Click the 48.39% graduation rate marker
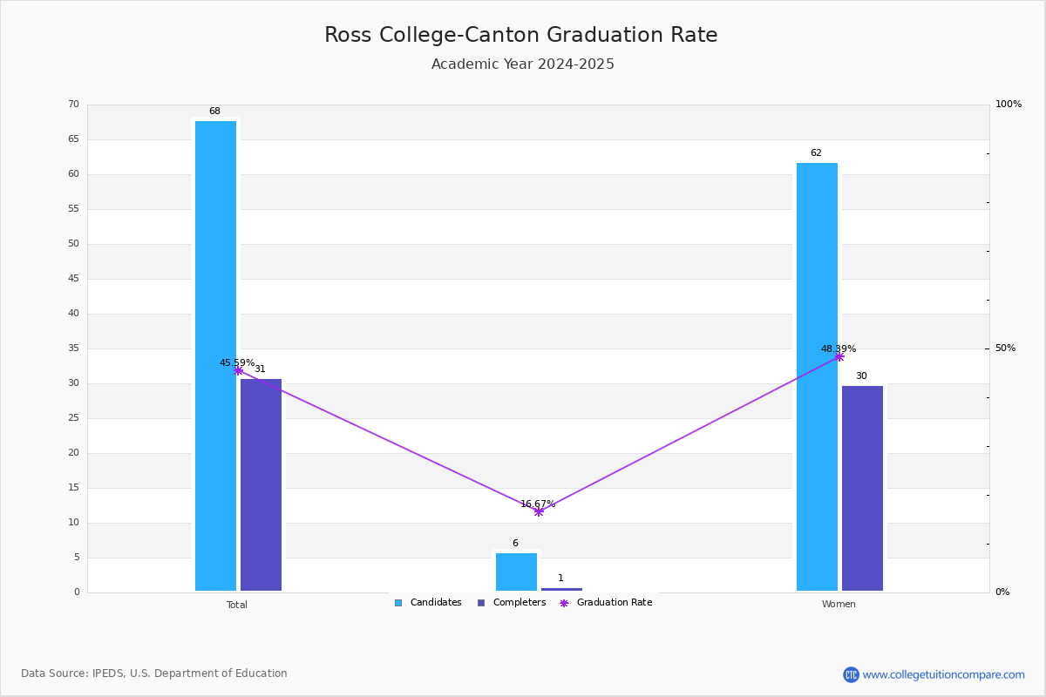This screenshot has height=697, width=1046. click(839, 356)
